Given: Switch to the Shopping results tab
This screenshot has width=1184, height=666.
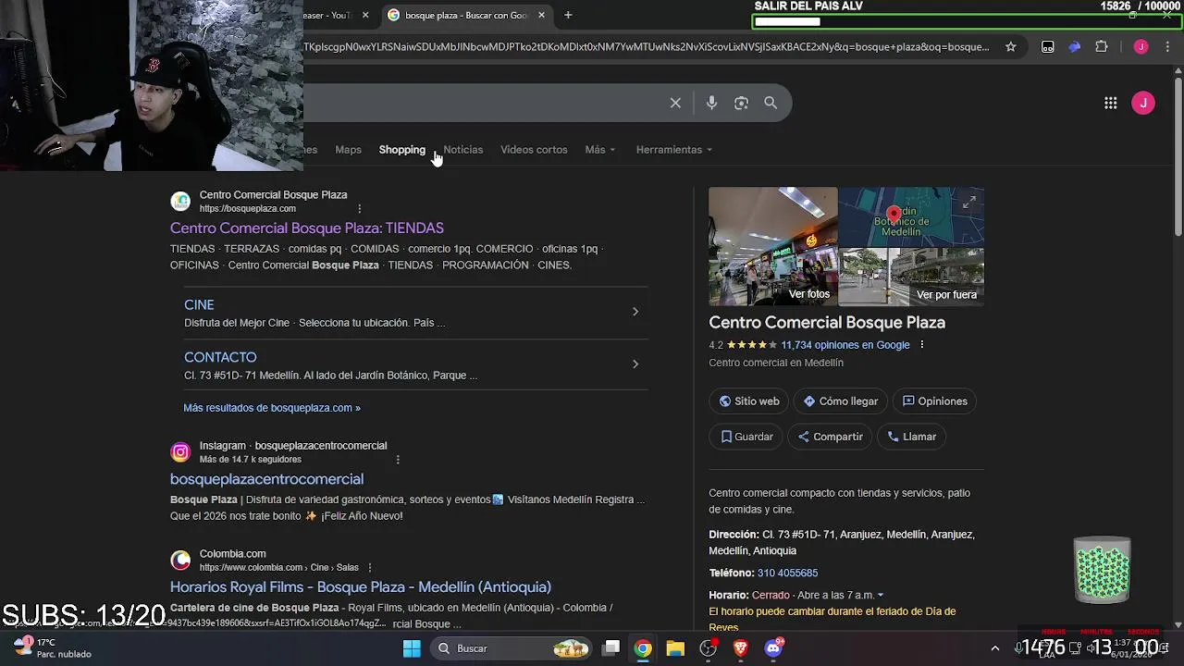Looking at the screenshot, I should click(402, 149).
